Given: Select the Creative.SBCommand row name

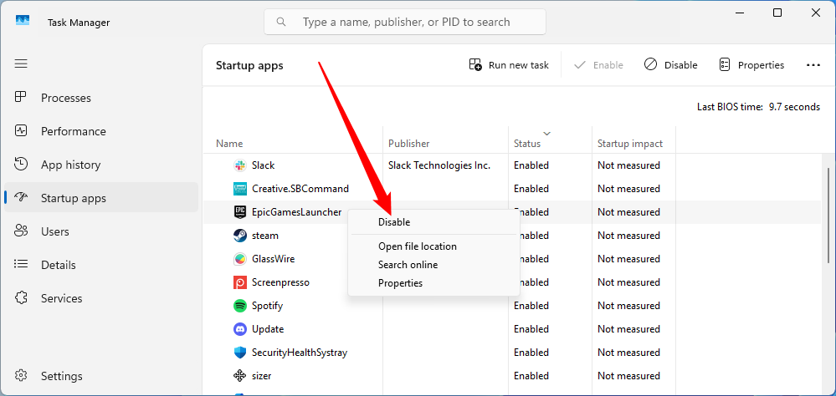Looking at the screenshot, I should coord(300,189).
